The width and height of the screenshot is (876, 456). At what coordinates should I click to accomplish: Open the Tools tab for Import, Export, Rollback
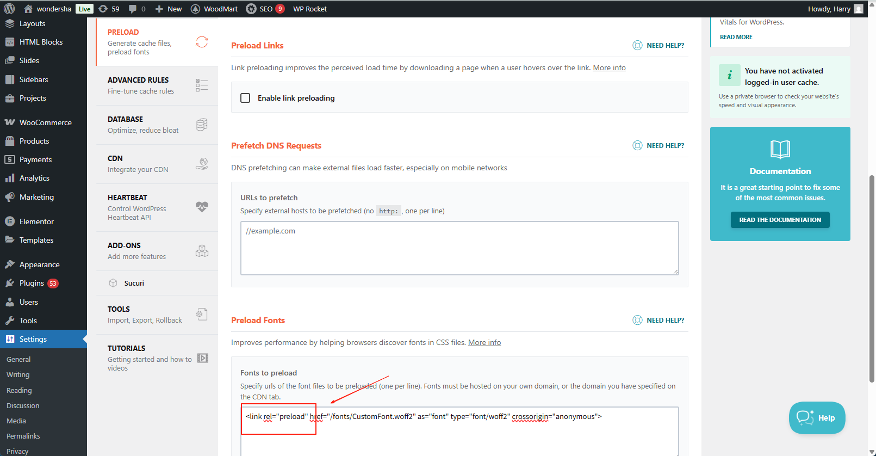[x=157, y=315]
